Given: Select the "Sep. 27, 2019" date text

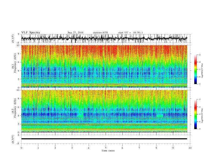Looking at the screenshot, I should tap(75, 33).
